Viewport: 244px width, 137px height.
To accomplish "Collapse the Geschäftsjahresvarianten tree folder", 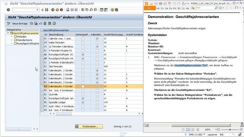I will pos(8,33).
